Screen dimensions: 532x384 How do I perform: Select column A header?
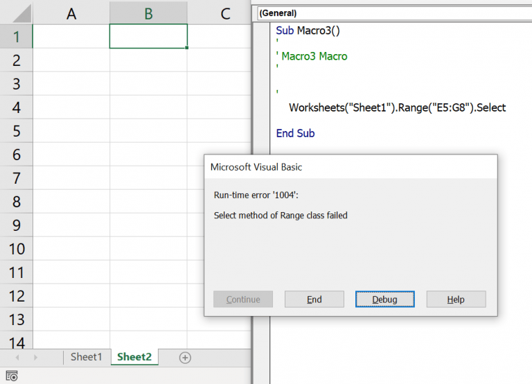click(71, 14)
